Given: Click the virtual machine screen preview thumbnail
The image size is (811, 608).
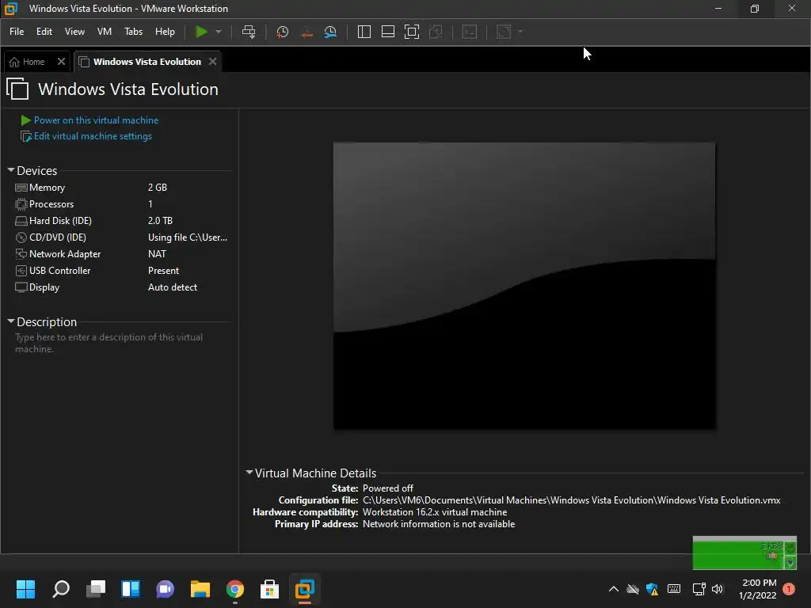Looking at the screenshot, I should pos(524,286).
